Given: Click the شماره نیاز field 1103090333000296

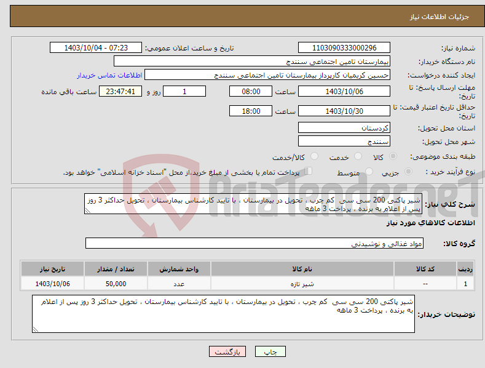Looking at the screenshot, I should point(344,48).
